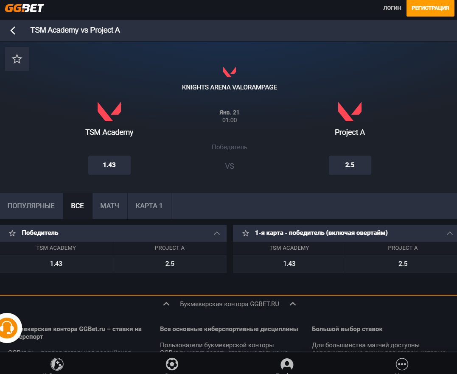Click the TSM Academy team logo
The height and width of the screenshot is (374, 457).
click(x=109, y=112)
